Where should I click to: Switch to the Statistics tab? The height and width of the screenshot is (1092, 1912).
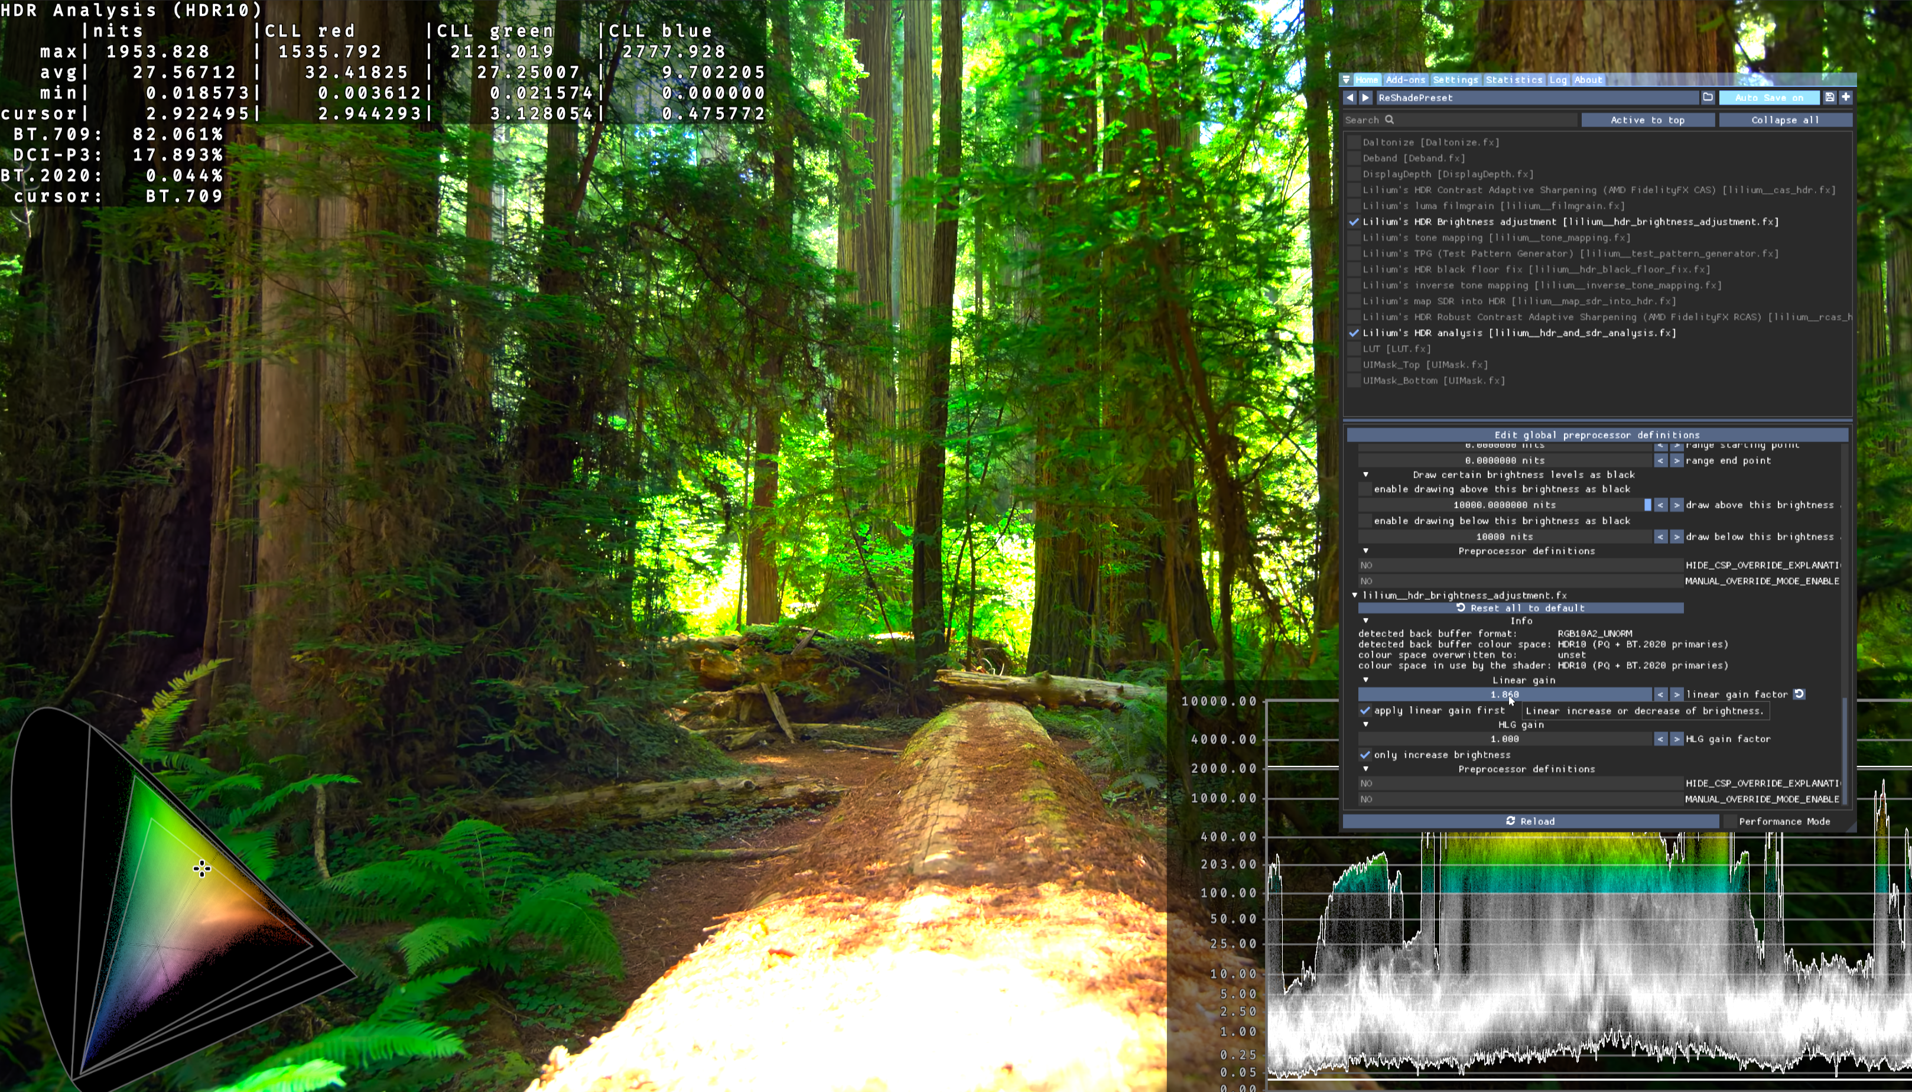click(1513, 80)
